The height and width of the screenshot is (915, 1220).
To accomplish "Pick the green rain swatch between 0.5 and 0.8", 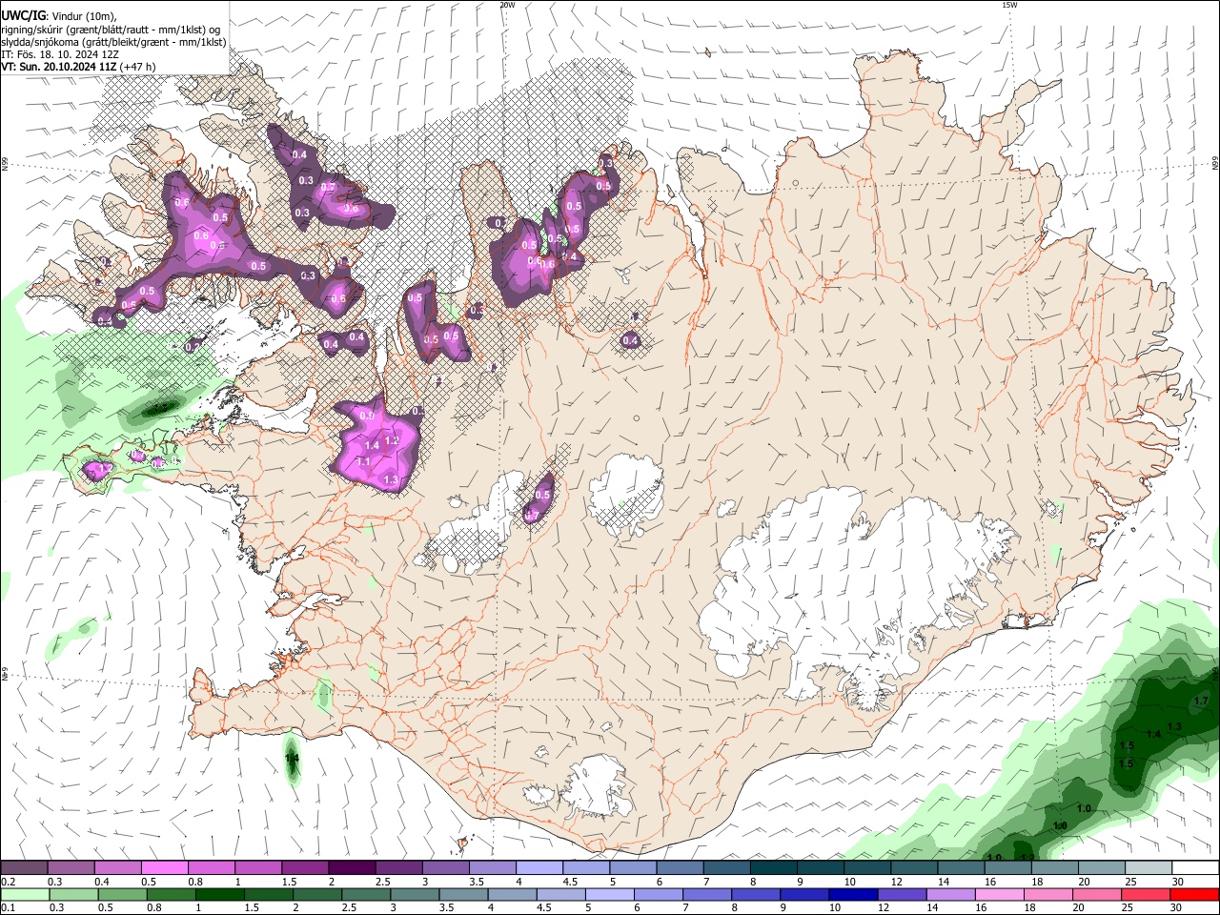I will point(122,894).
